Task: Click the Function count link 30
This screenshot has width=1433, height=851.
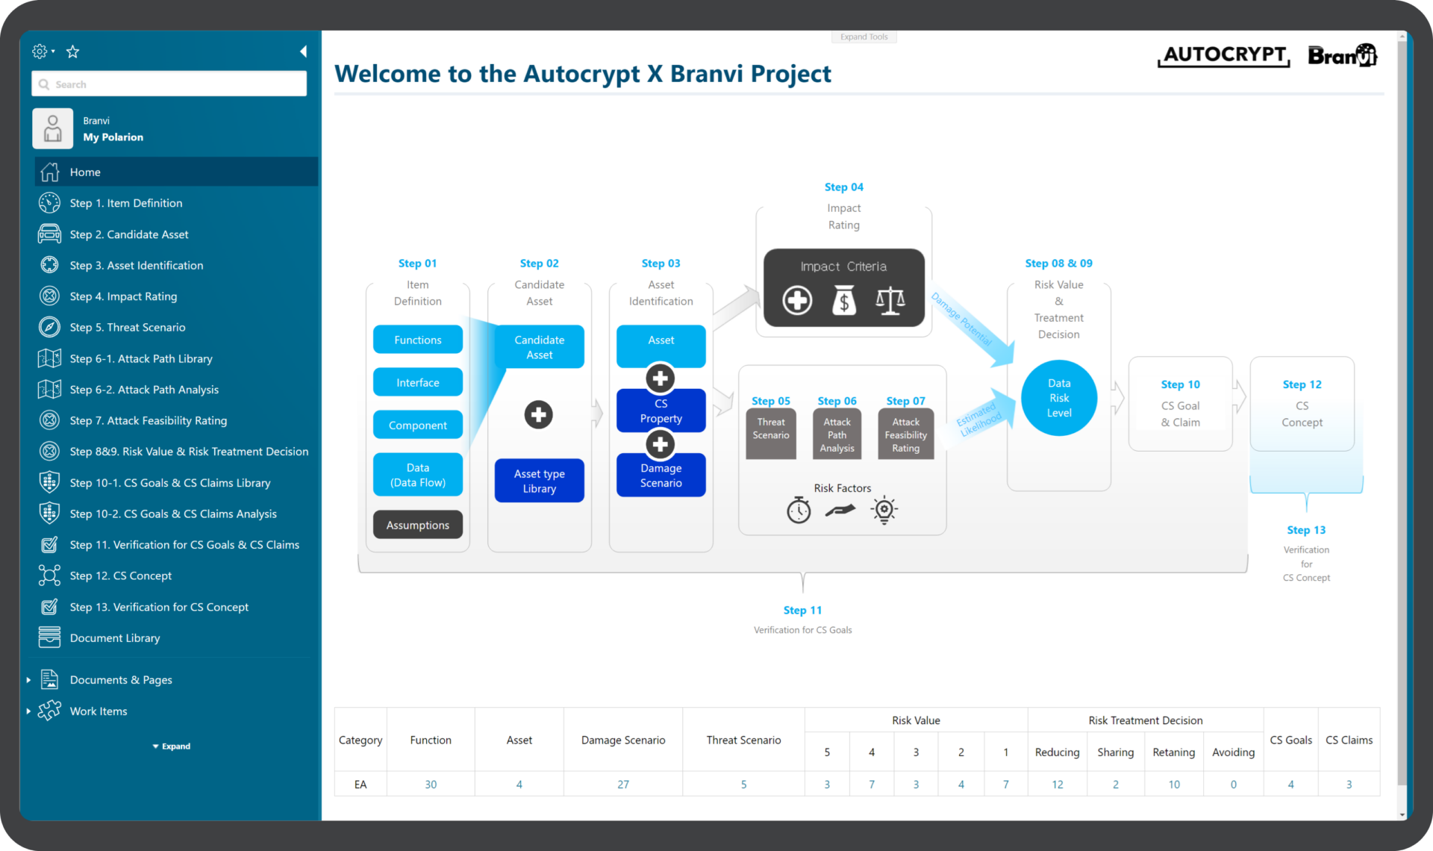Action: (431, 785)
